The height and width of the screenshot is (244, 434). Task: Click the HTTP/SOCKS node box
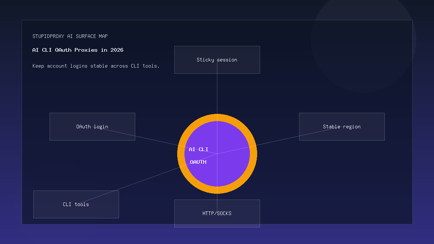pyautogui.click(x=217, y=213)
